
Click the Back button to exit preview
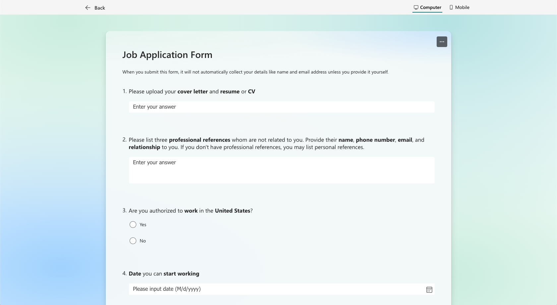[95, 7]
